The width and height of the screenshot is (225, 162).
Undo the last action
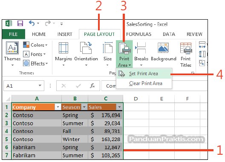[32, 24]
